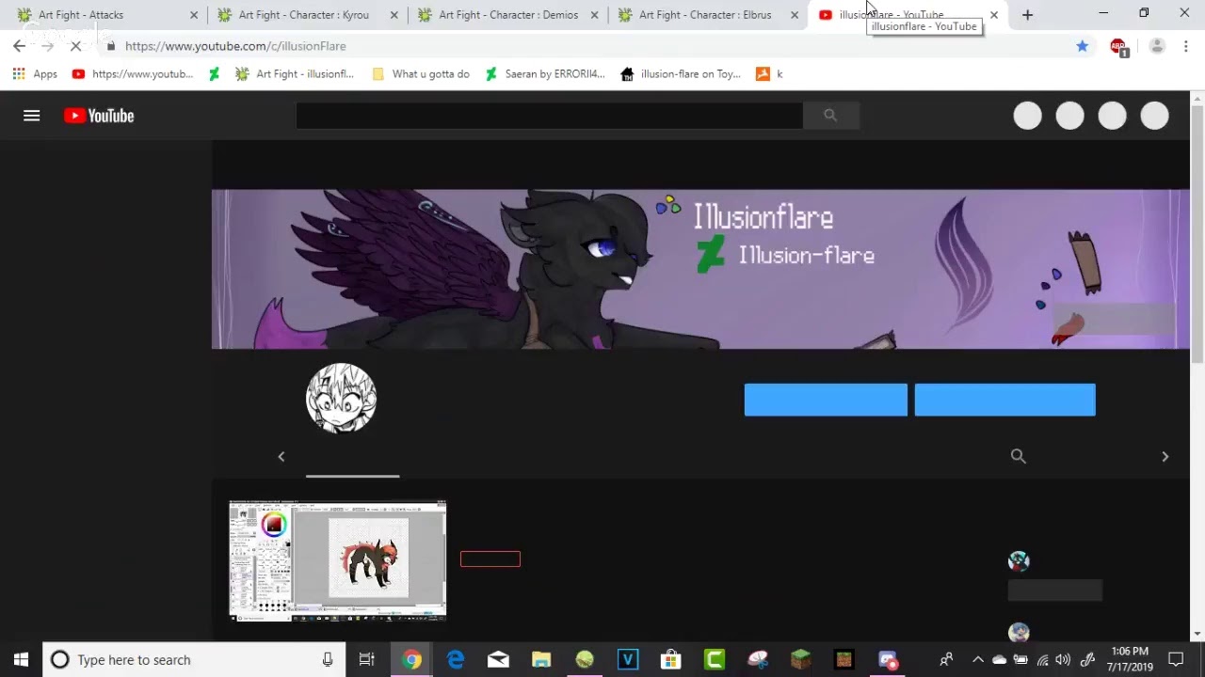
Task: Click the bookmark star icon
Action: tap(1082, 46)
